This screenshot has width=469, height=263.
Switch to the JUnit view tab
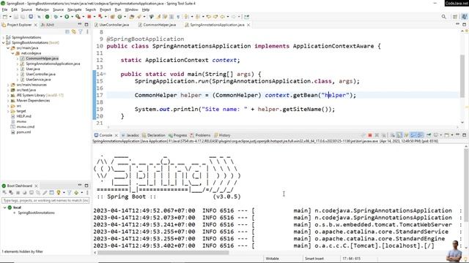point(48,25)
